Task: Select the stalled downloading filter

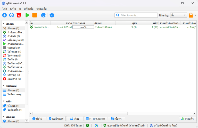Action: pyautogui.click(x=13, y=67)
